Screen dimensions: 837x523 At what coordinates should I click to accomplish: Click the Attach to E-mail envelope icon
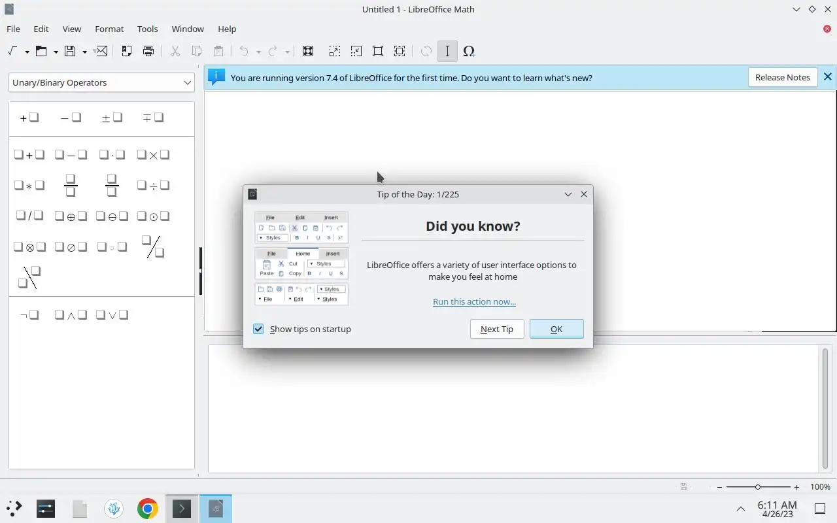tap(101, 51)
